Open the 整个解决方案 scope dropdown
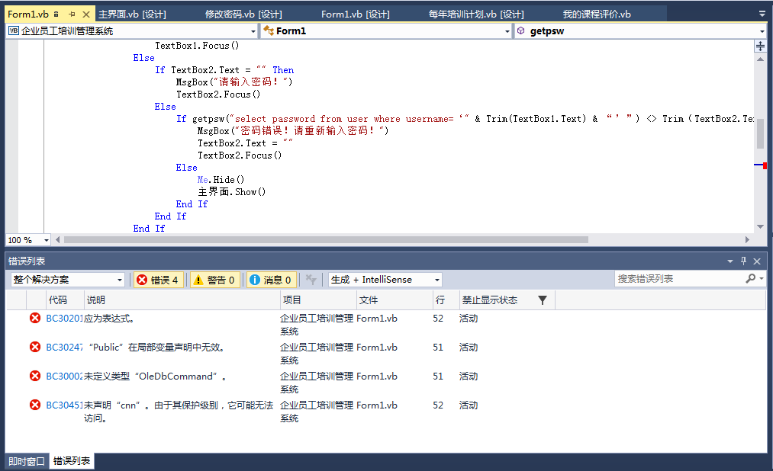Viewport: 773px width, 471px height. [x=68, y=280]
